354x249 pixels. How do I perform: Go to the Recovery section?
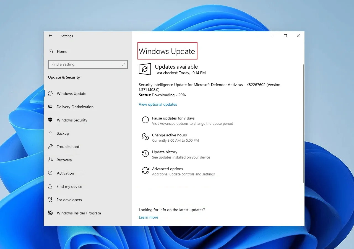coord(64,160)
